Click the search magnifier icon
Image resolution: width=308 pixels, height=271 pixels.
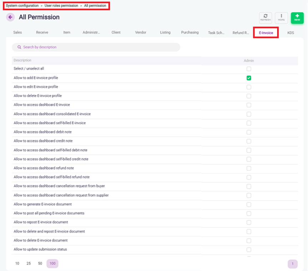19,47
